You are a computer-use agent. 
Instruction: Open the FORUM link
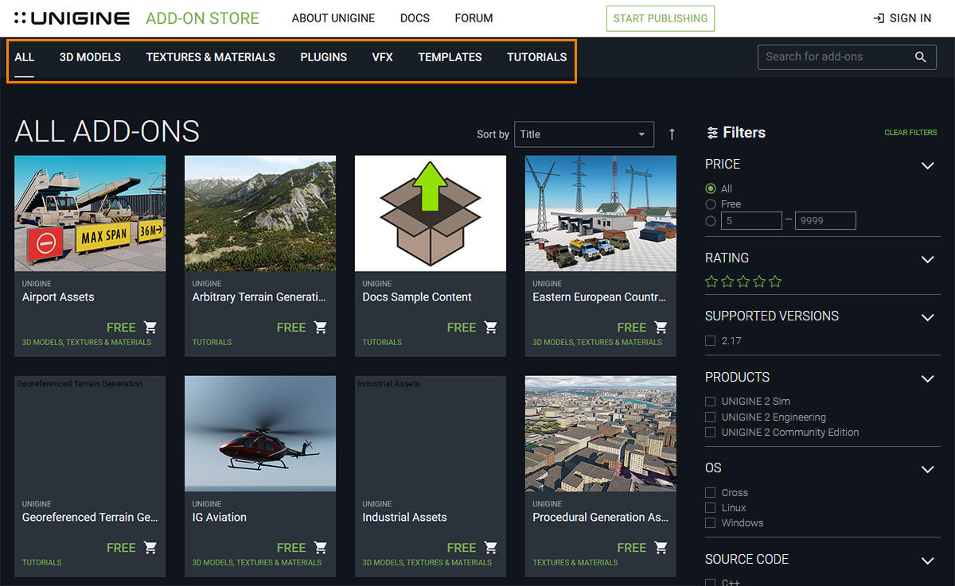pos(474,18)
